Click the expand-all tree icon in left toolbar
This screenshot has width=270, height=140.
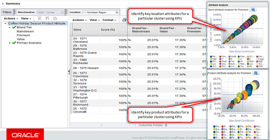39,18
